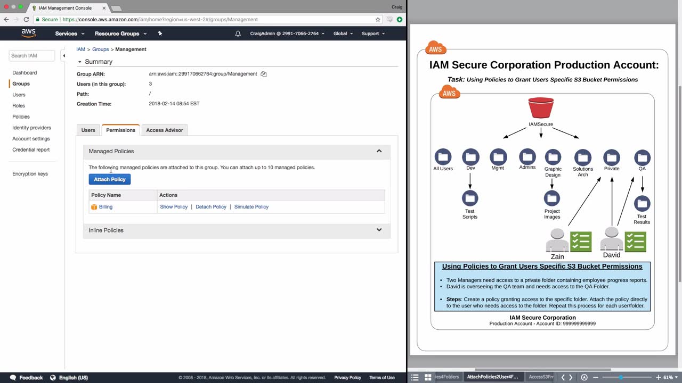Click the circled A icon in the diagram toolbar
The width and height of the screenshot is (682, 383).
pos(584,377)
